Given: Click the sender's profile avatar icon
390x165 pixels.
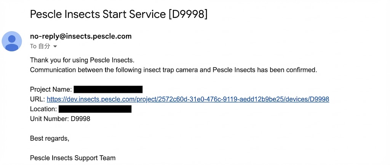Looking at the screenshot, I should (12, 41).
